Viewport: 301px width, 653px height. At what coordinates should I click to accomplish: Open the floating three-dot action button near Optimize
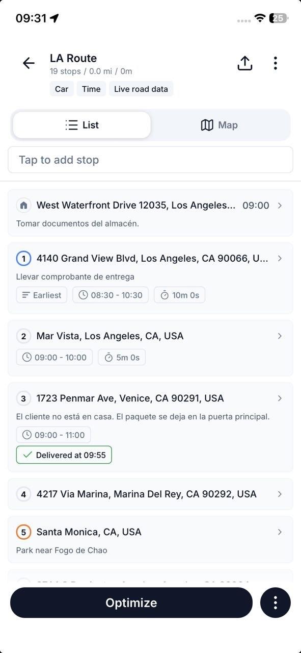276,602
